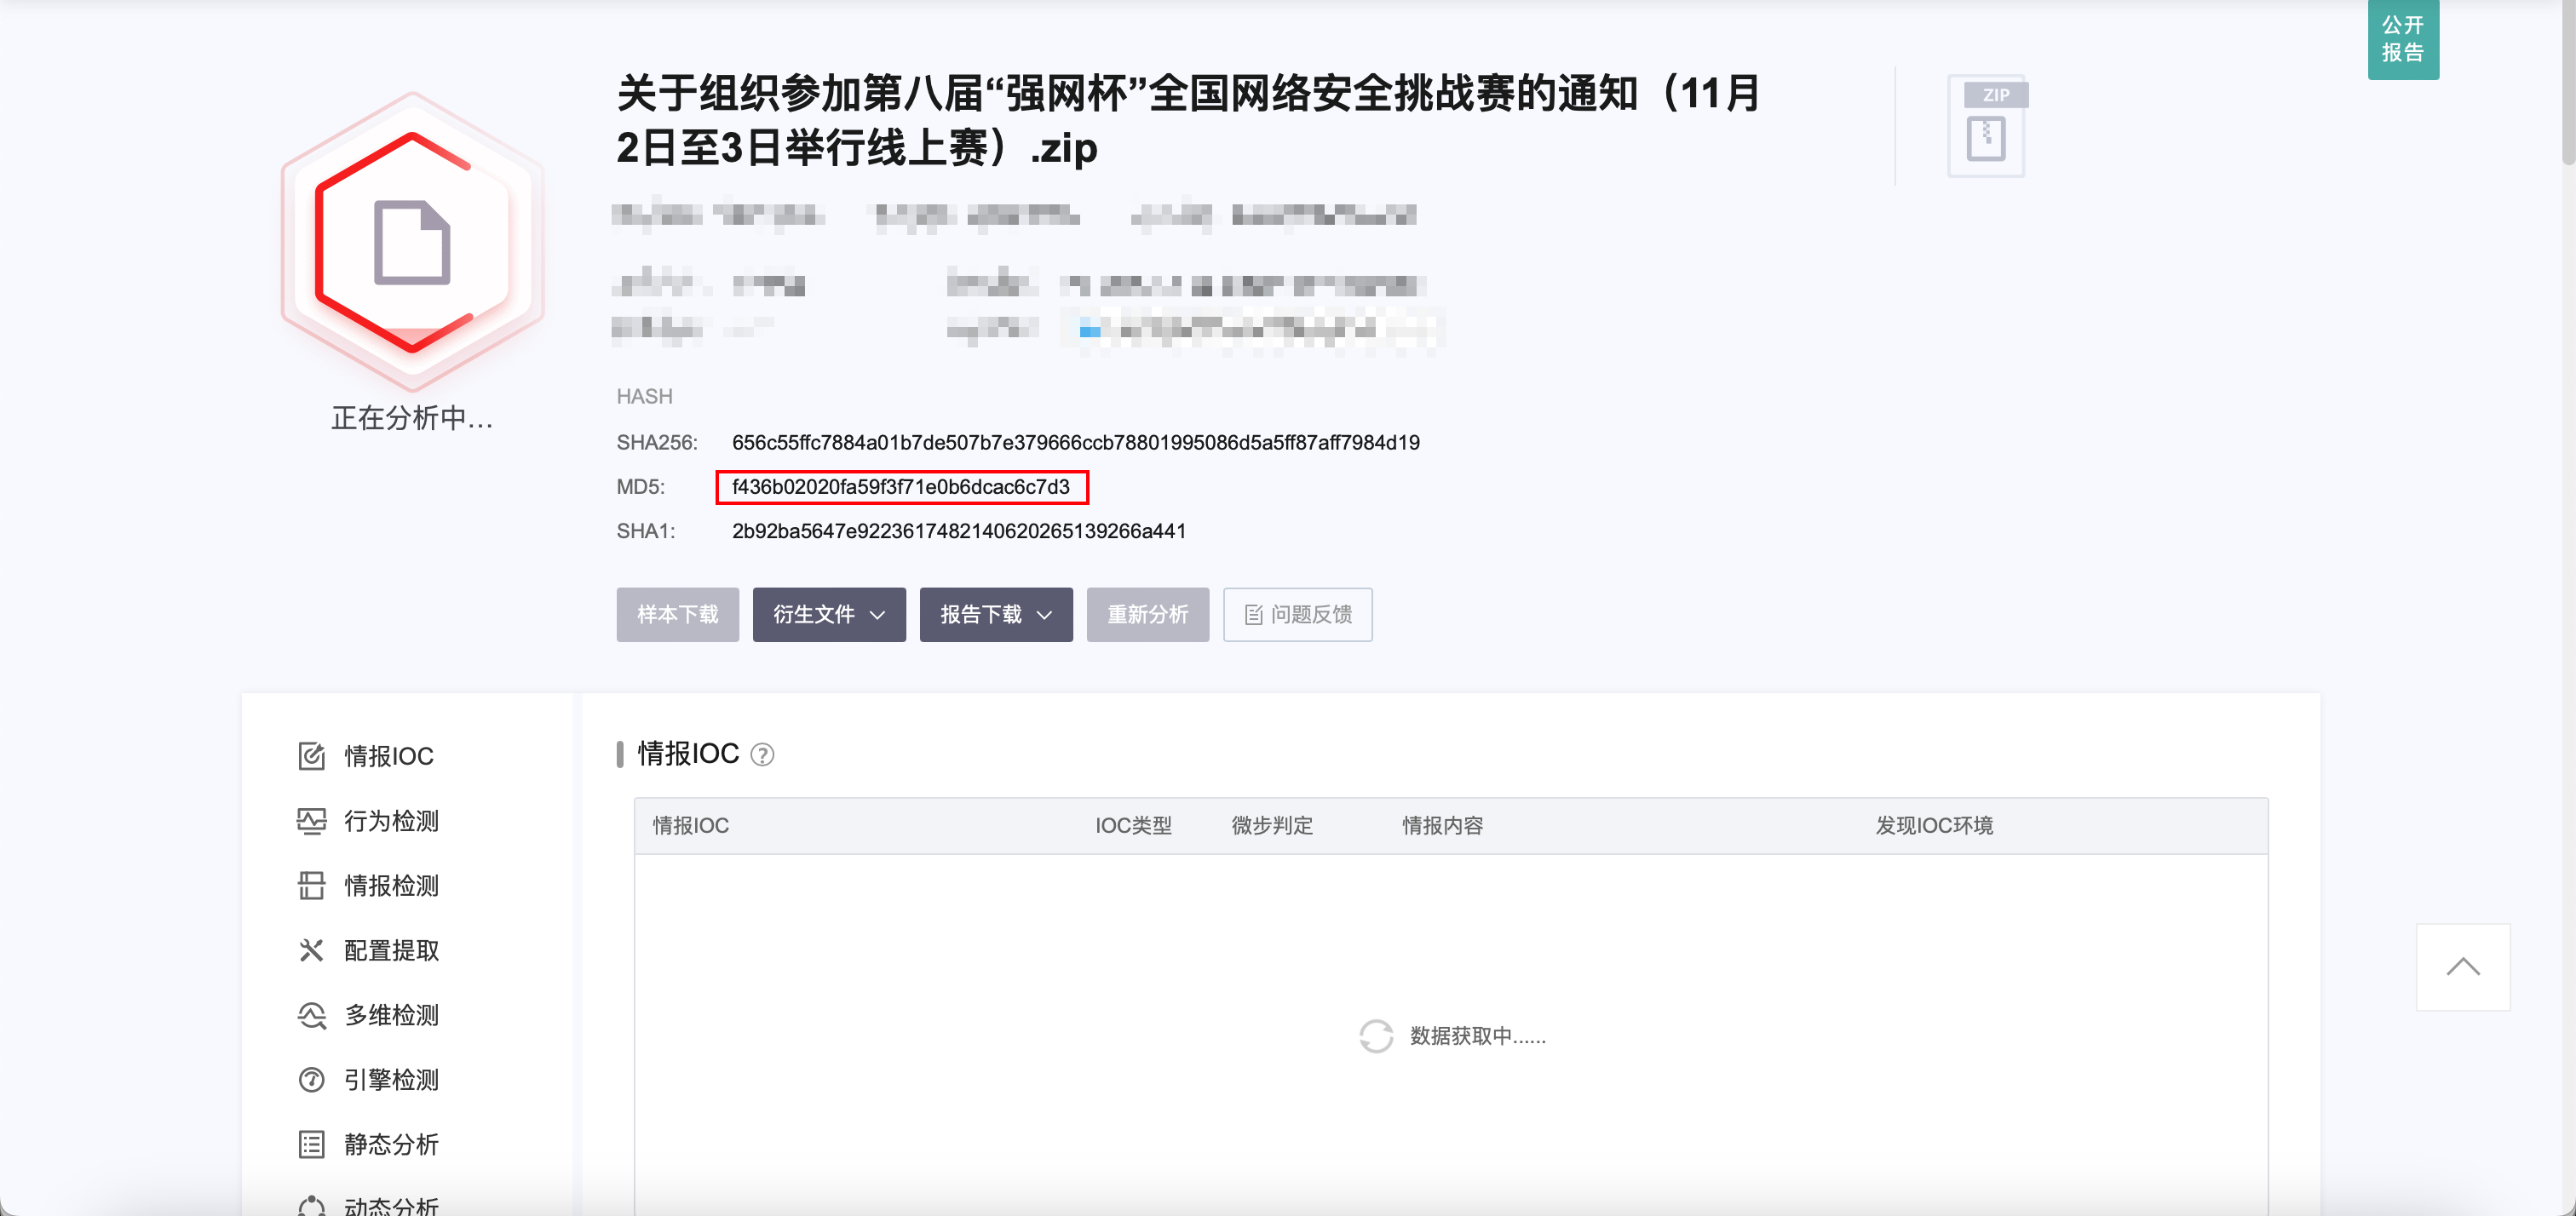Click the 多维检测 sidebar icon
The image size is (2576, 1216).
coord(311,1015)
